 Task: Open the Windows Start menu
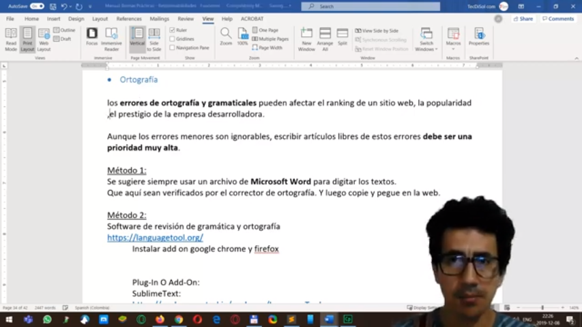tap(10, 320)
